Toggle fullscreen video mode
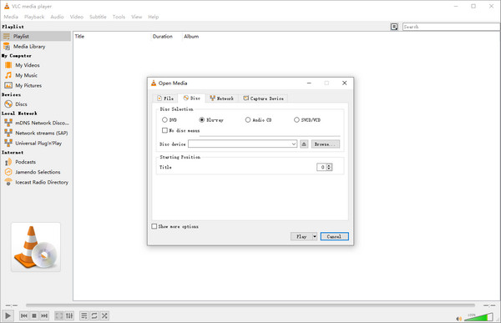 pos(59,315)
